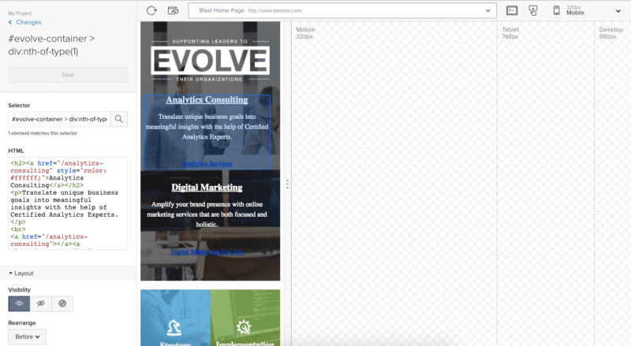Click the code console icon in toolbar
631x346 pixels.
(512, 10)
